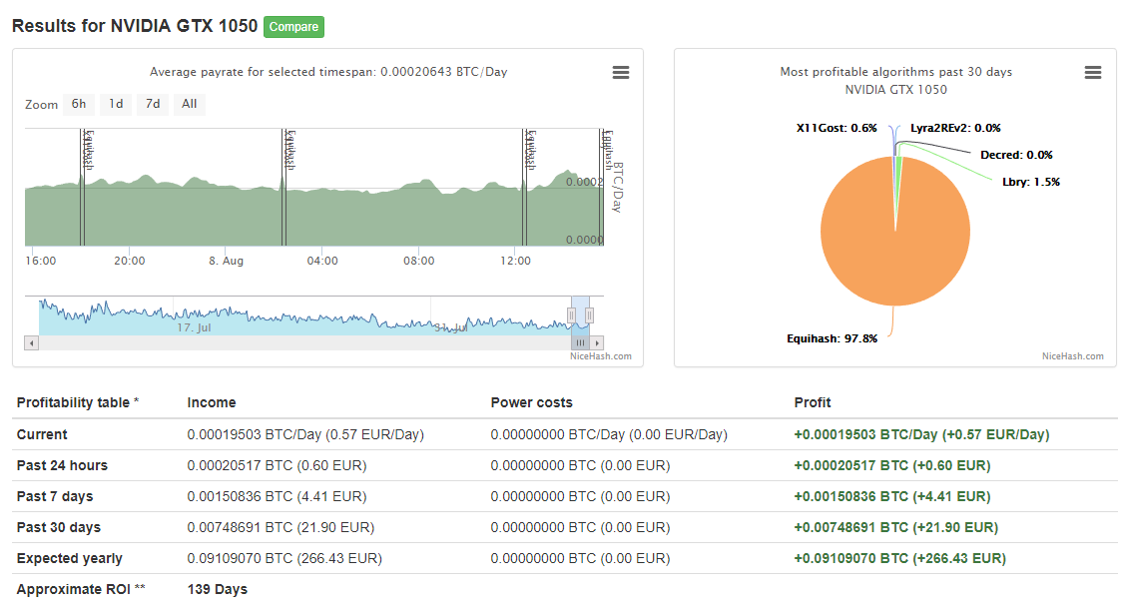The image size is (1124, 616).
Task: Grab the navigator left range handle
Action: 571,314
